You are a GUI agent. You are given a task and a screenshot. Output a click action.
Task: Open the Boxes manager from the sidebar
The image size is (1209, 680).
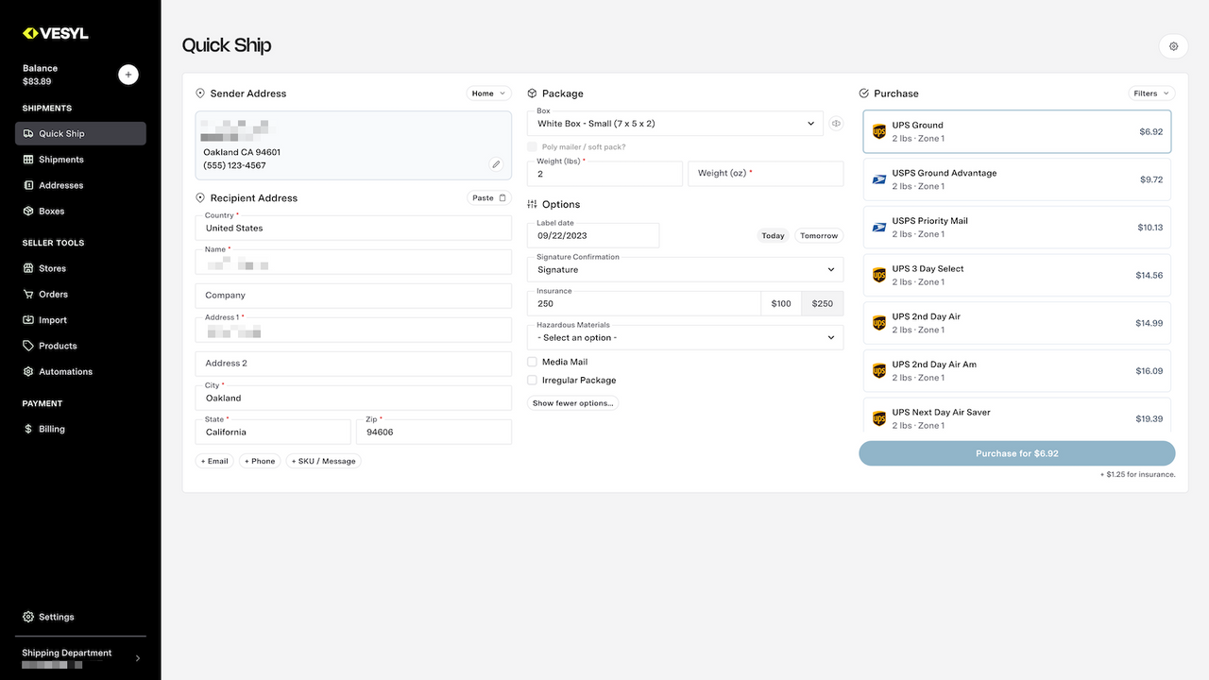point(52,211)
